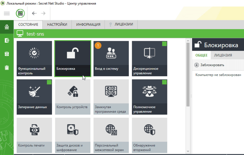Switch to ЛИЦЕНЗИЯ tab in Блокировка panel
Screen dimensions: 244x155
[223, 55]
